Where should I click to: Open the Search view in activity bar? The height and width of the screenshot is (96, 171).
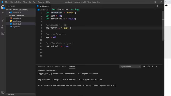pos(3,14)
